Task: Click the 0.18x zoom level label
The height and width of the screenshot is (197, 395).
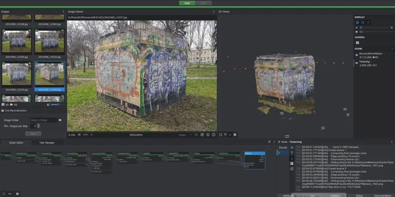Action: [x=72, y=135]
